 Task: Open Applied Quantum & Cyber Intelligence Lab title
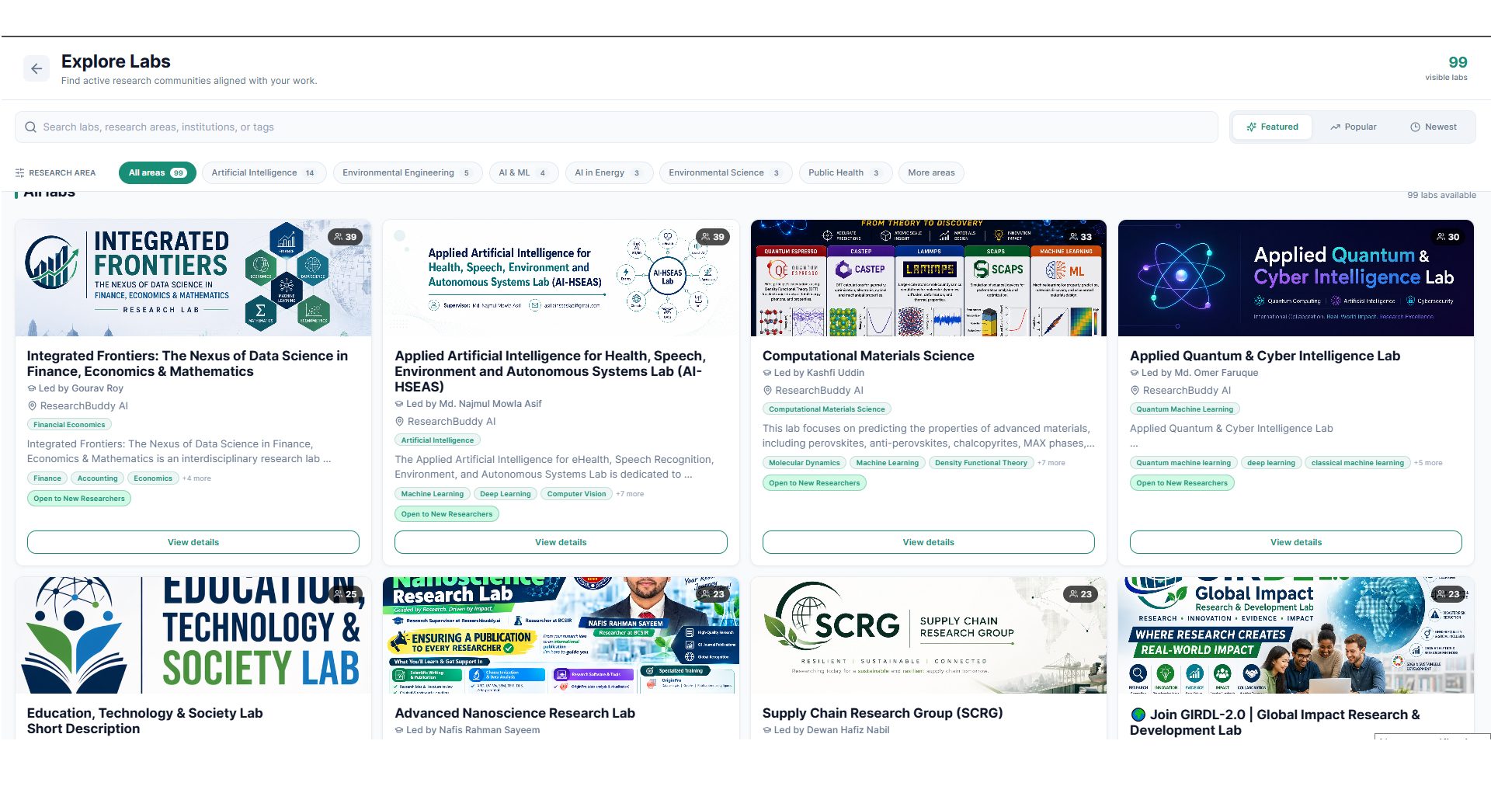[1265, 356]
